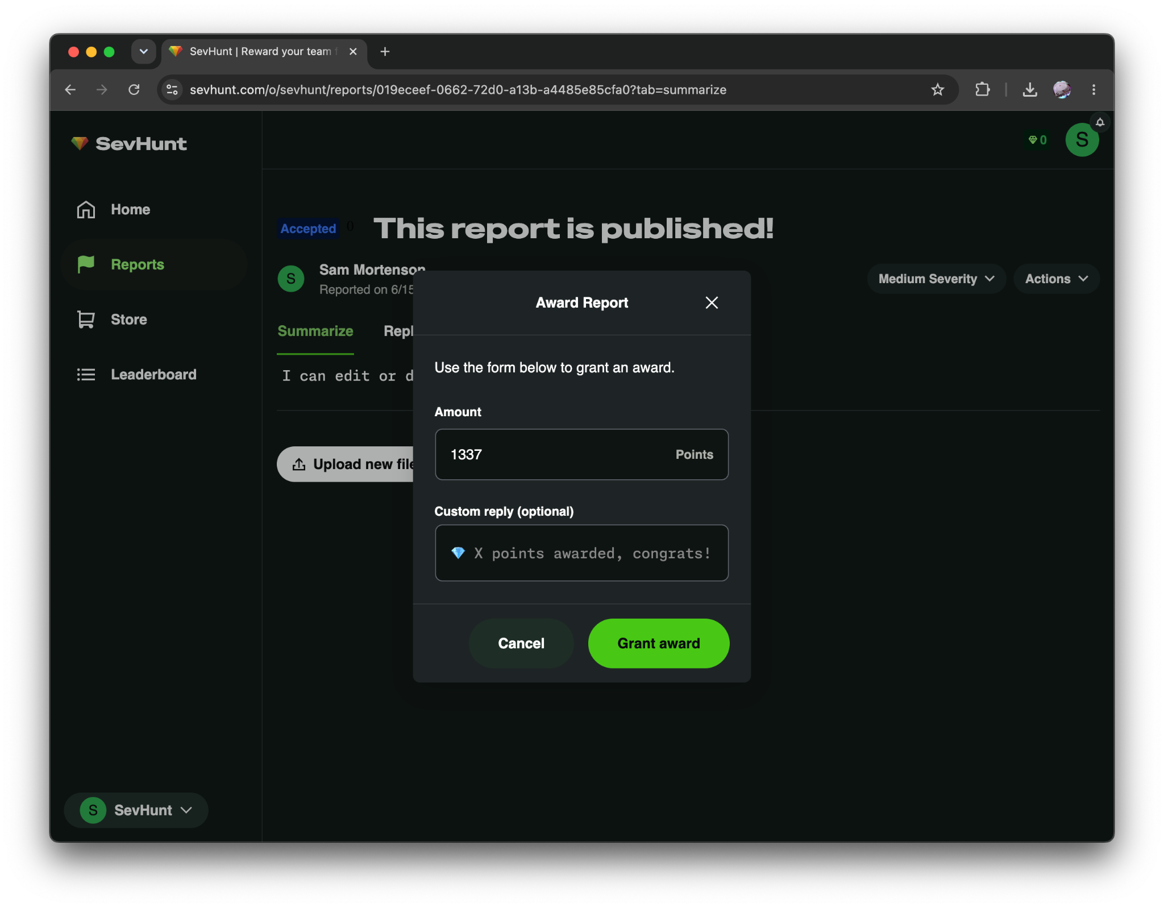Open the browser extensions puzzle icon
This screenshot has width=1164, height=908.
tap(982, 89)
